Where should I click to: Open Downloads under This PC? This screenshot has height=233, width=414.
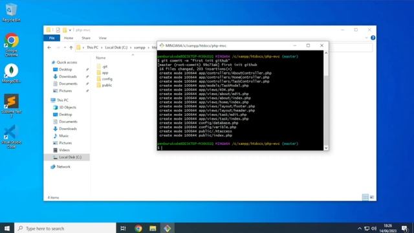tap(67, 129)
